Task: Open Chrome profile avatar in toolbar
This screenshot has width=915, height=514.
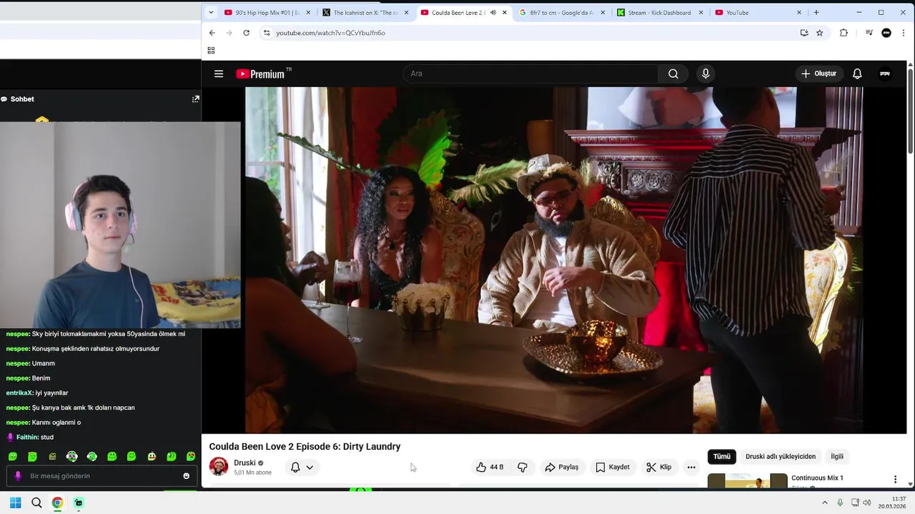Action: click(886, 33)
